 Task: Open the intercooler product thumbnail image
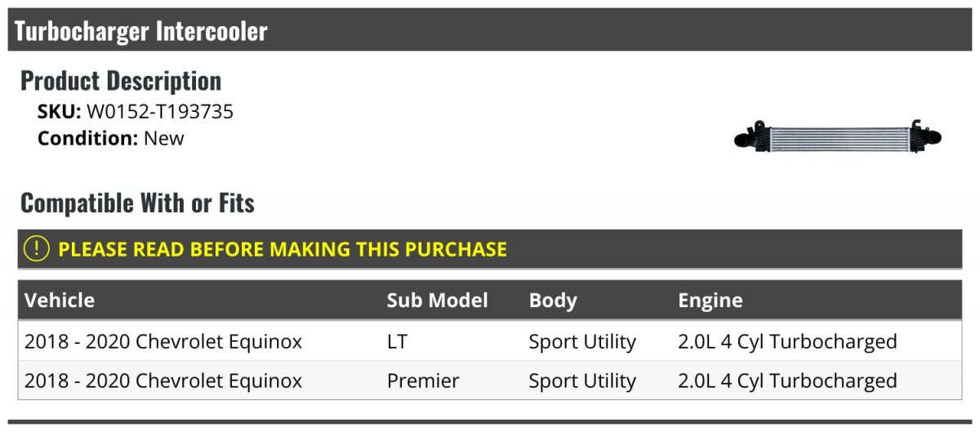(838, 136)
